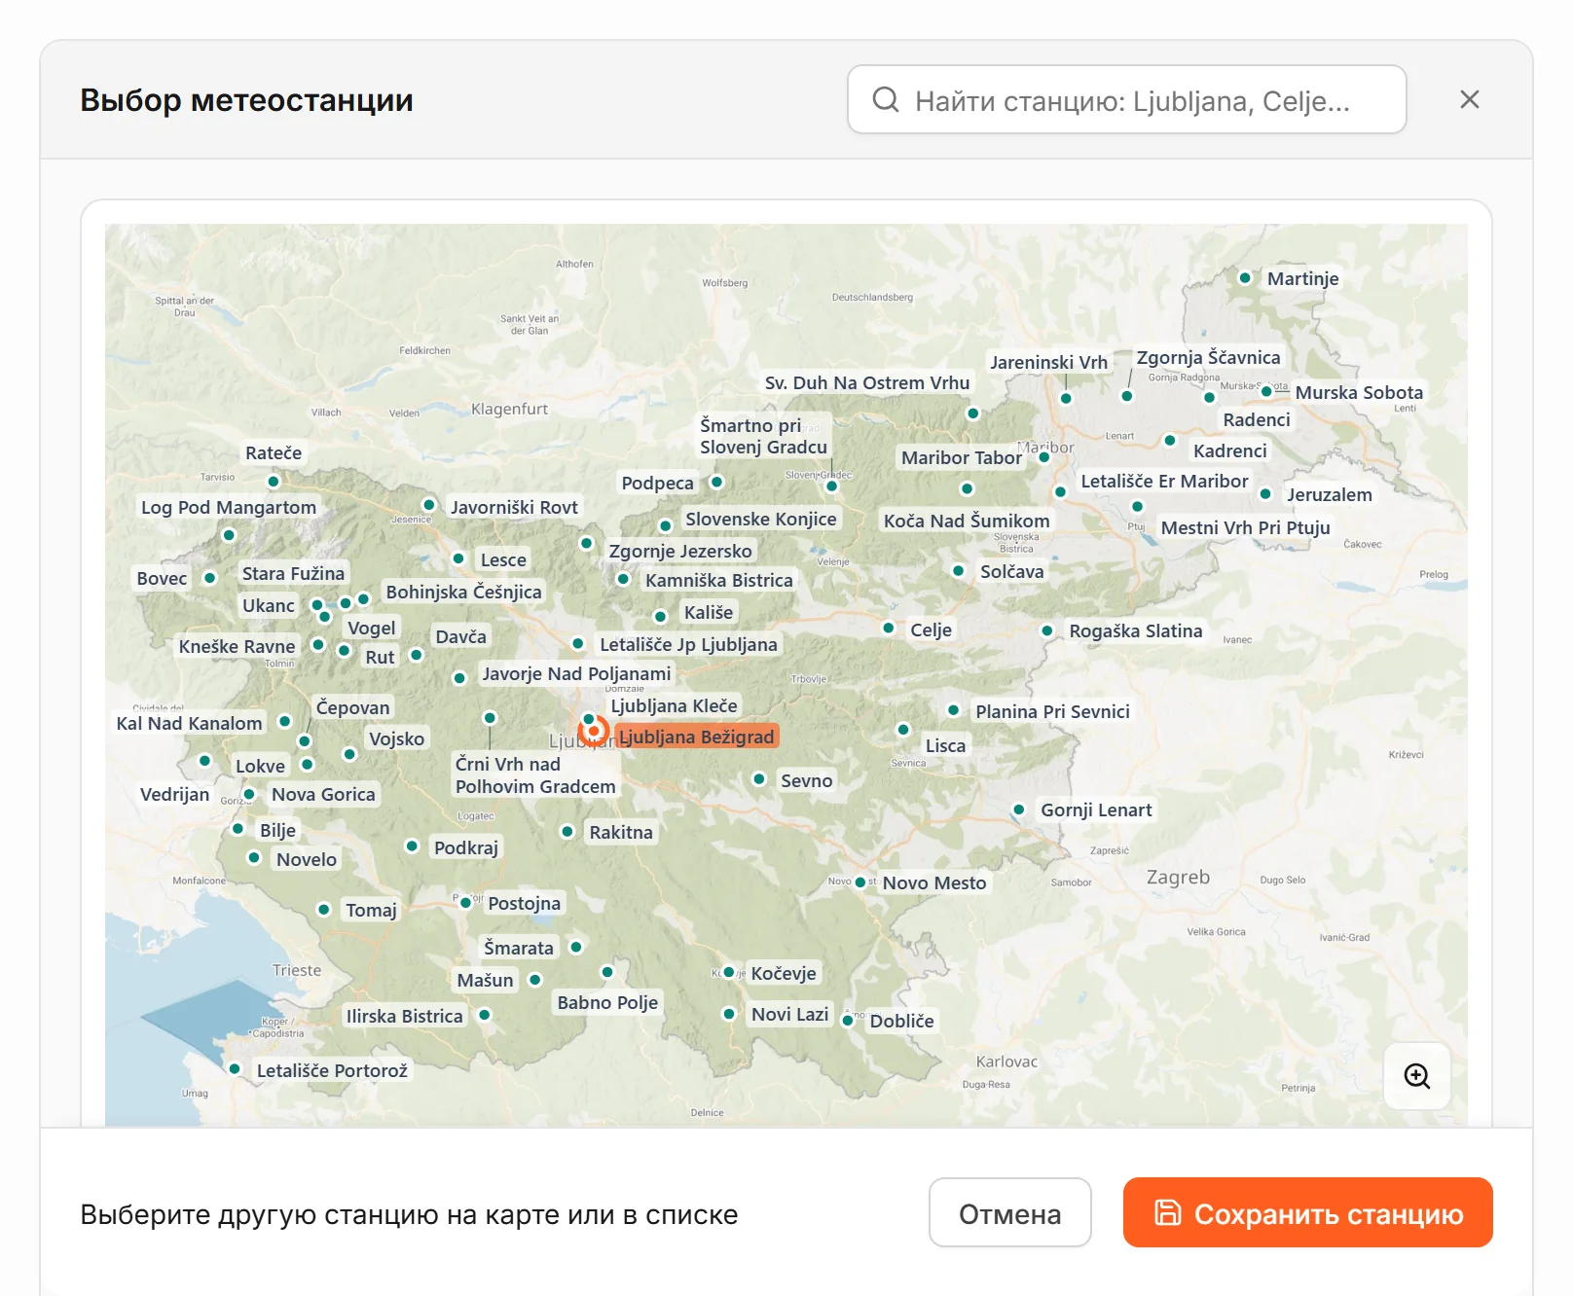Click the Šmartno pri Slovenj Gradcu label

click(x=763, y=436)
